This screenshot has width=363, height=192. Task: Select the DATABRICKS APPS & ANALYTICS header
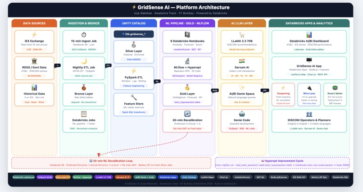[309, 23]
